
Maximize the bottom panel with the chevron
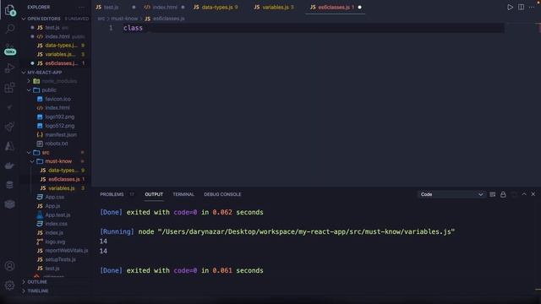(524, 194)
